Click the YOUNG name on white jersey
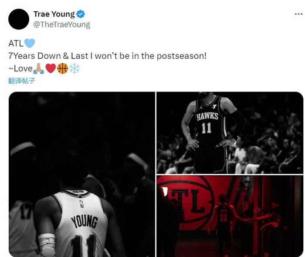This screenshot has width=305, height=257. click(x=85, y=221)
